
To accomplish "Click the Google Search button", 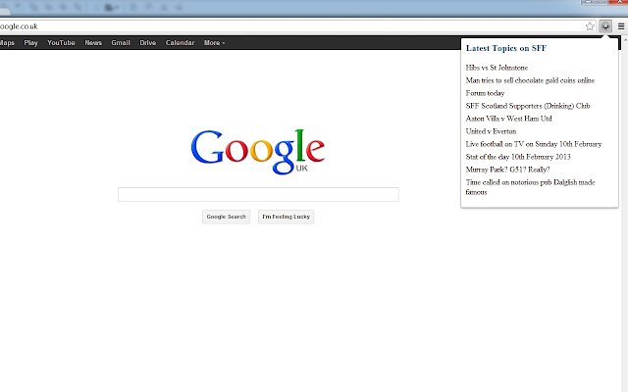I will pos(227,217).
